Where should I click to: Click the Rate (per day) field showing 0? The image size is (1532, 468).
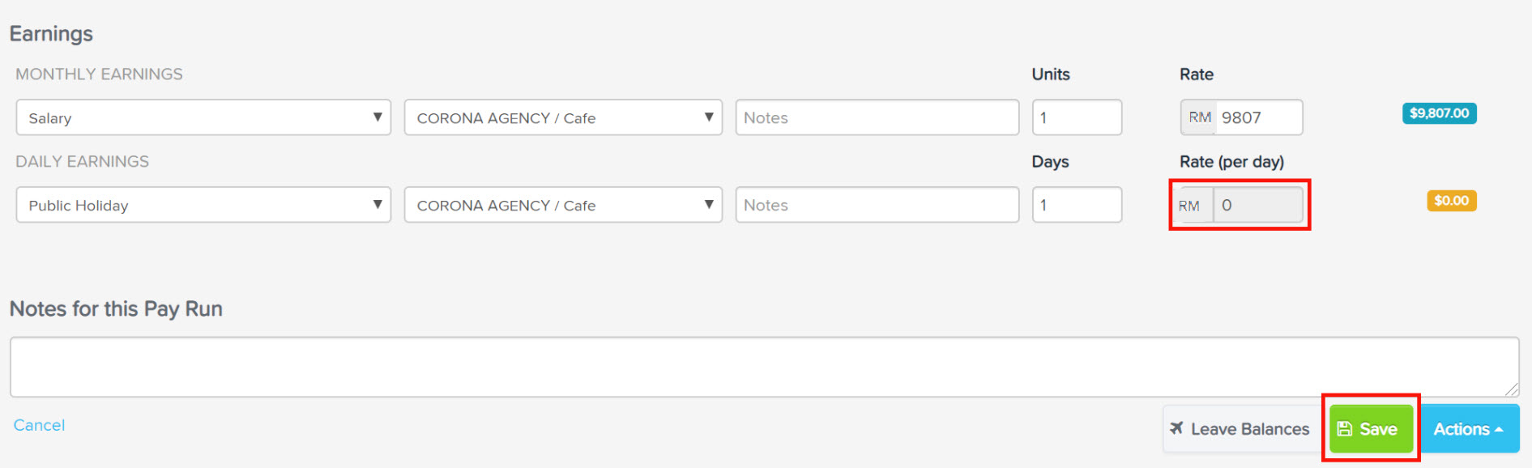coord(1258,205)
